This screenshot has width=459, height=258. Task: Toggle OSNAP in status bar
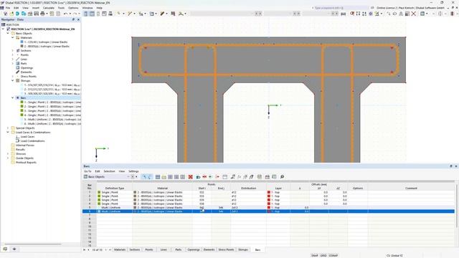point(333,255)
